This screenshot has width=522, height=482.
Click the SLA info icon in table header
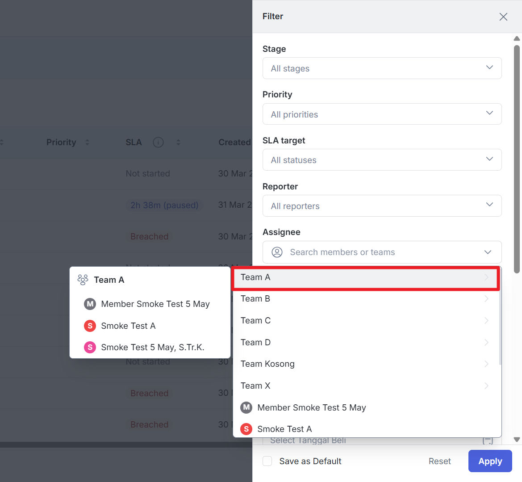[x=158, y=143]
